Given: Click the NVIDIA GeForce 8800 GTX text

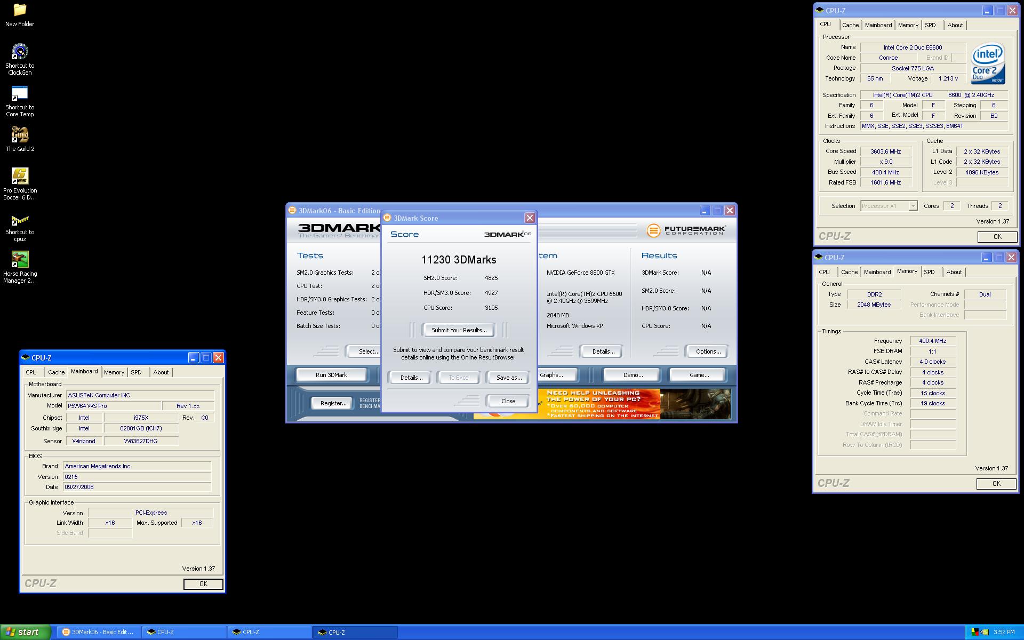Looking at the screenshot, I should (x=580, y=273).
